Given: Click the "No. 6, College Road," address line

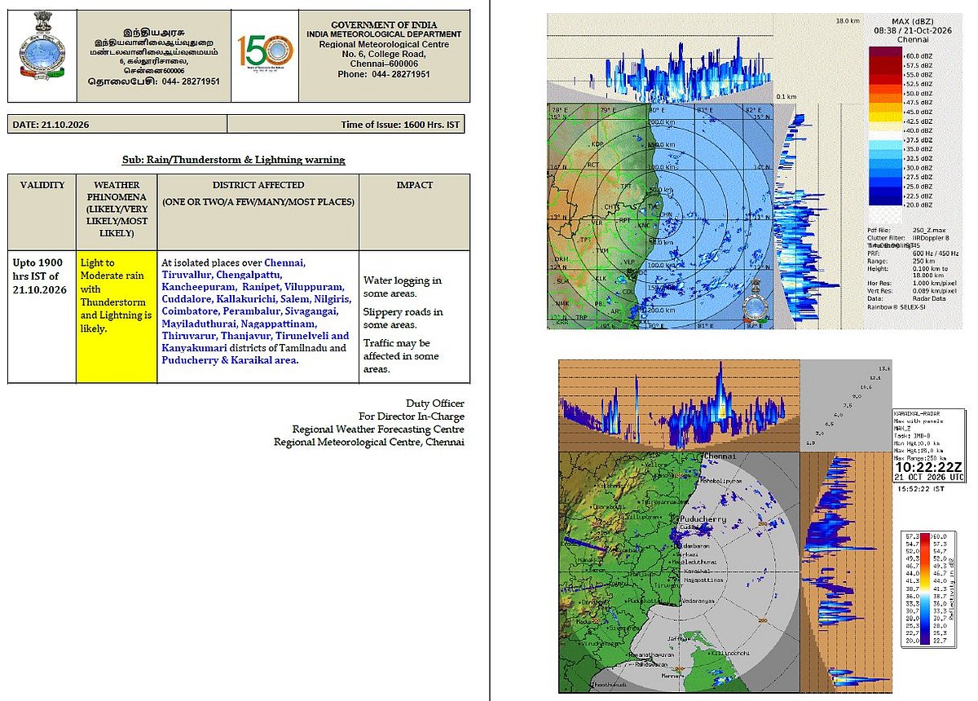Looking at the screenshot, I should (383, 54).
